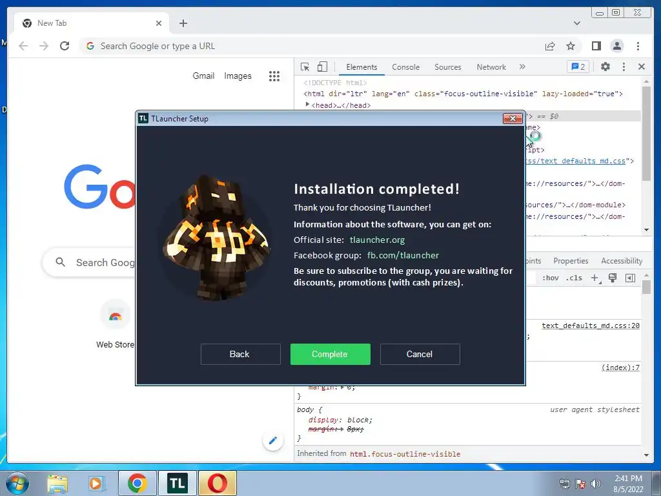Switch to the Accessibility tab in styles pane
Viewport: 661px width, 496px height.
click(x=622, y=261)
